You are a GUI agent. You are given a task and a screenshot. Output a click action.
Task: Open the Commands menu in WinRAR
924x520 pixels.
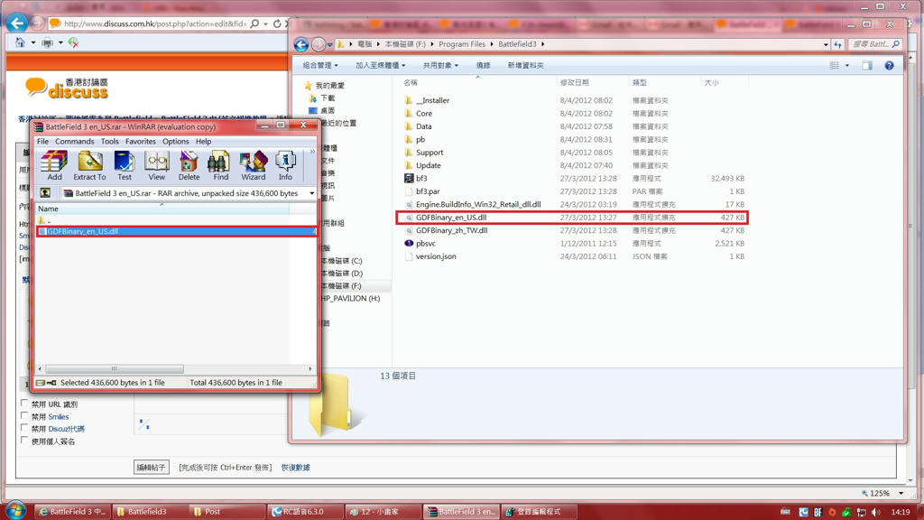74,142
